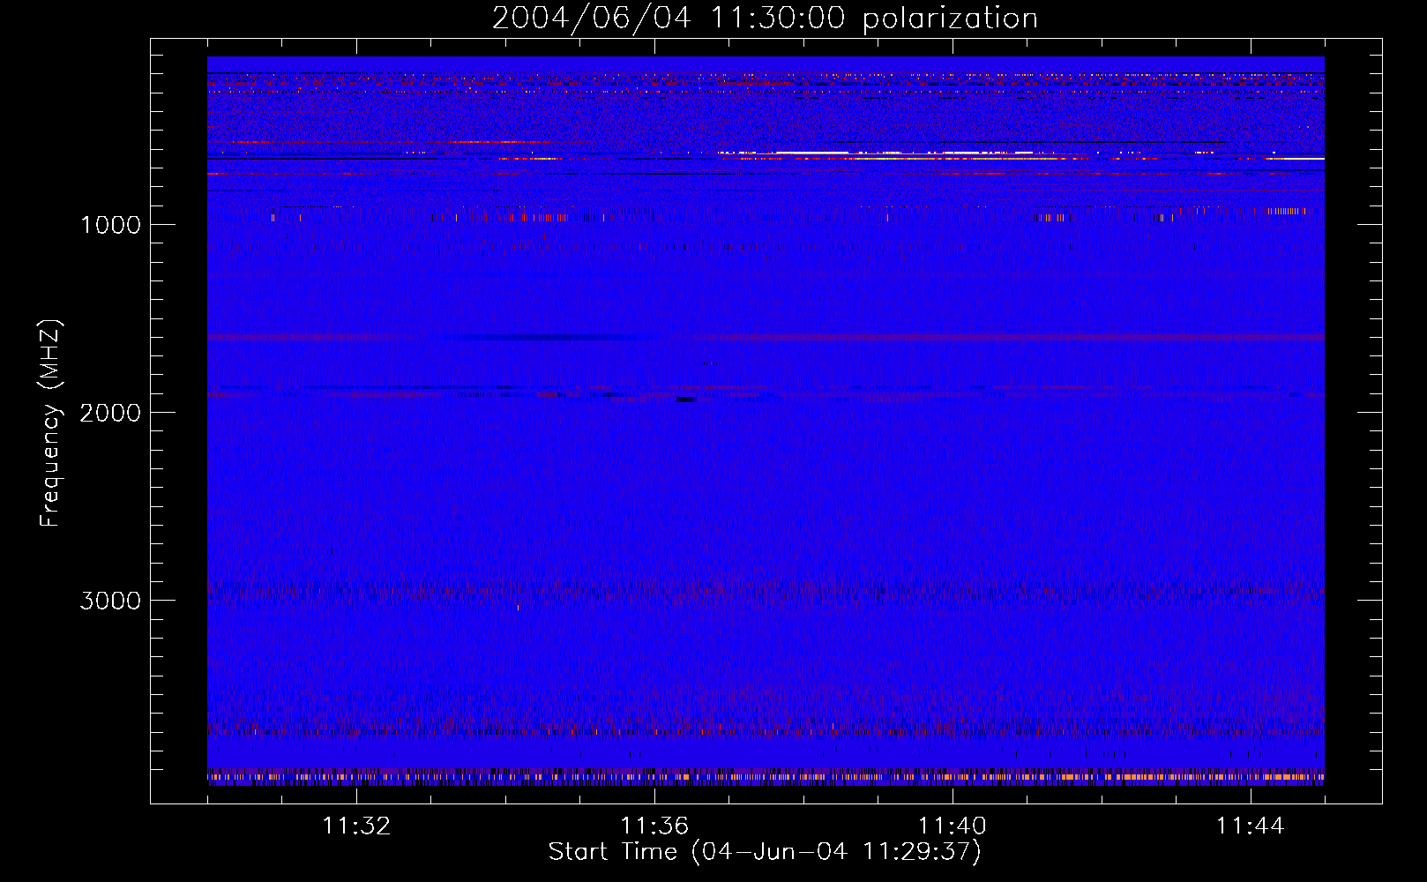Click the 11:40 time tick label
The image size is (1427, 882).
coord(953,826)
